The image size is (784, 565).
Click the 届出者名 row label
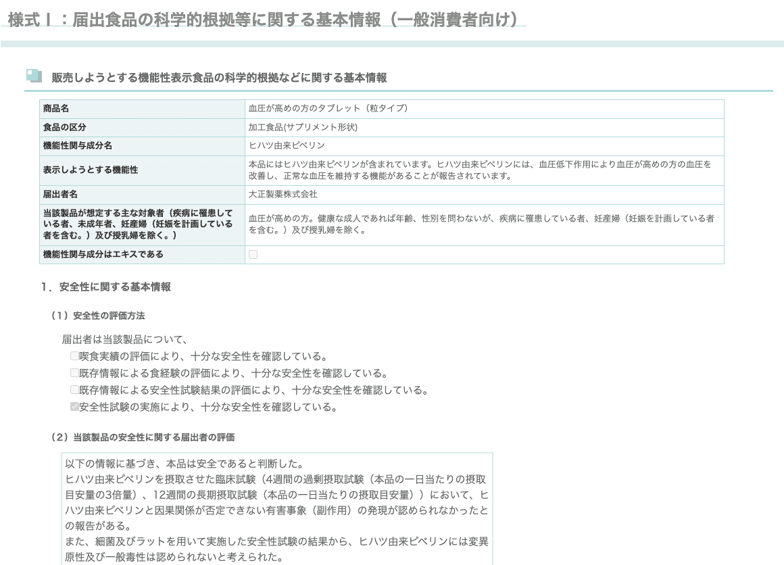[60, 195]
